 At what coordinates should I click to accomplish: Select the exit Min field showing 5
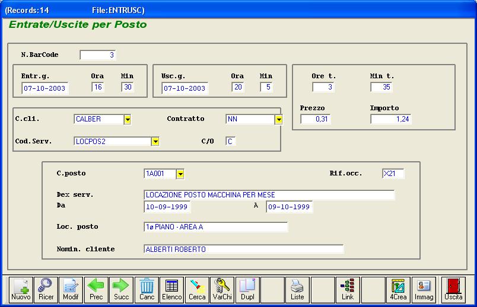click(x=266, y=87)
